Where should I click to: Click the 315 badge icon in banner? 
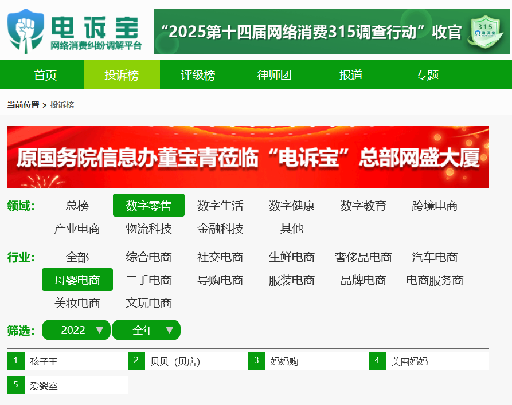pos(486,32)
